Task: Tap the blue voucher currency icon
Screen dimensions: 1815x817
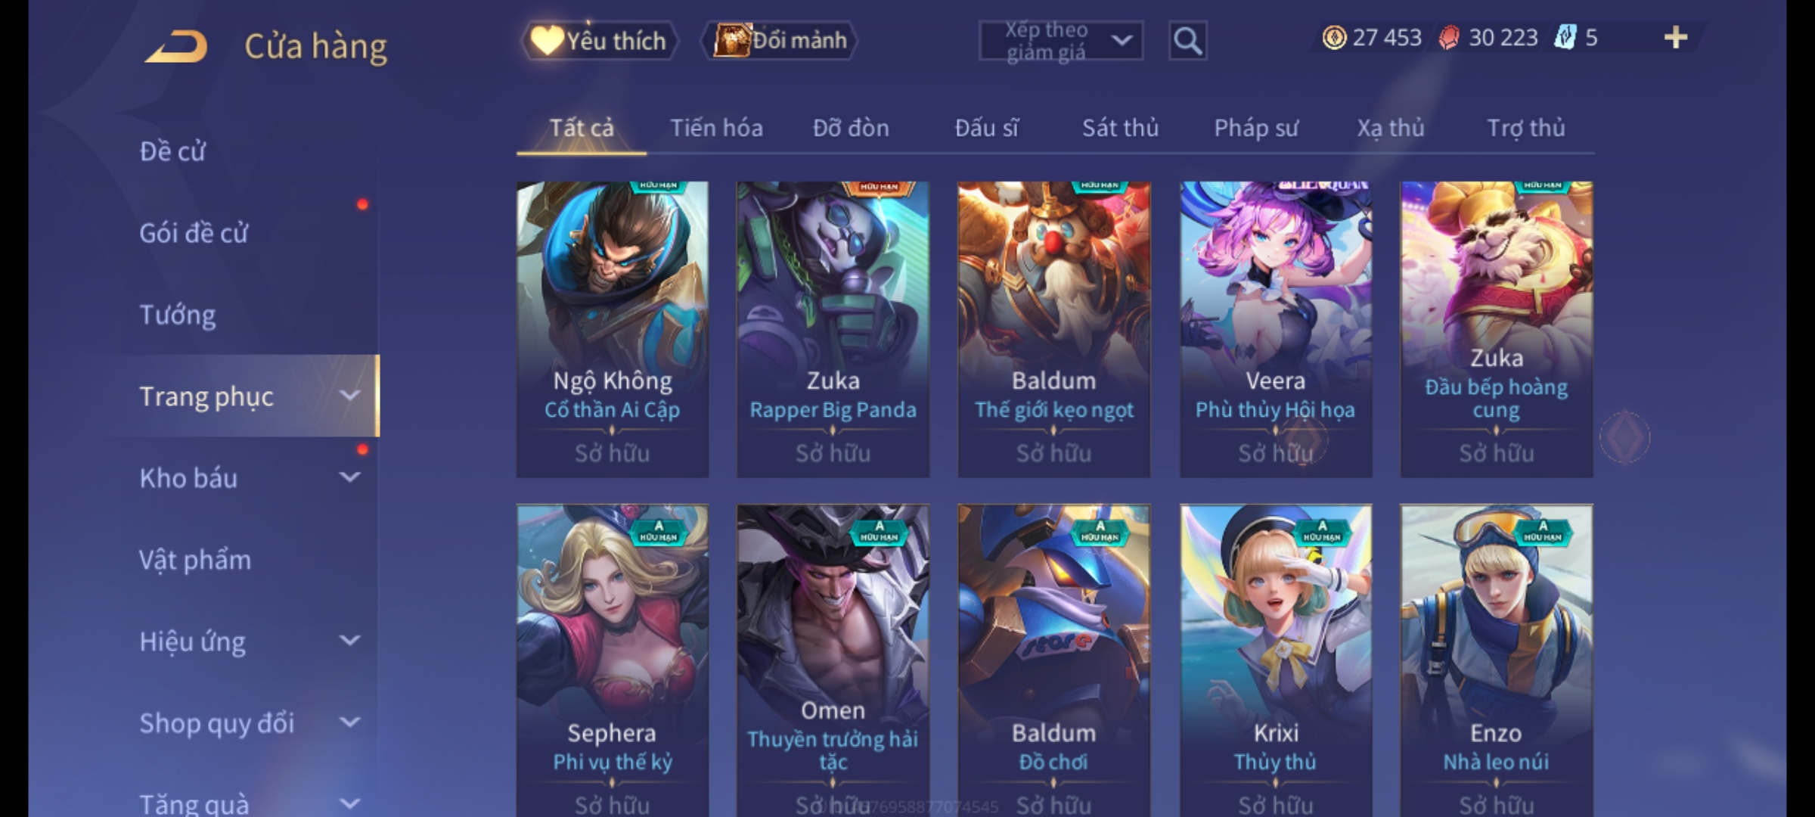Action: [x=1565, y=37]
